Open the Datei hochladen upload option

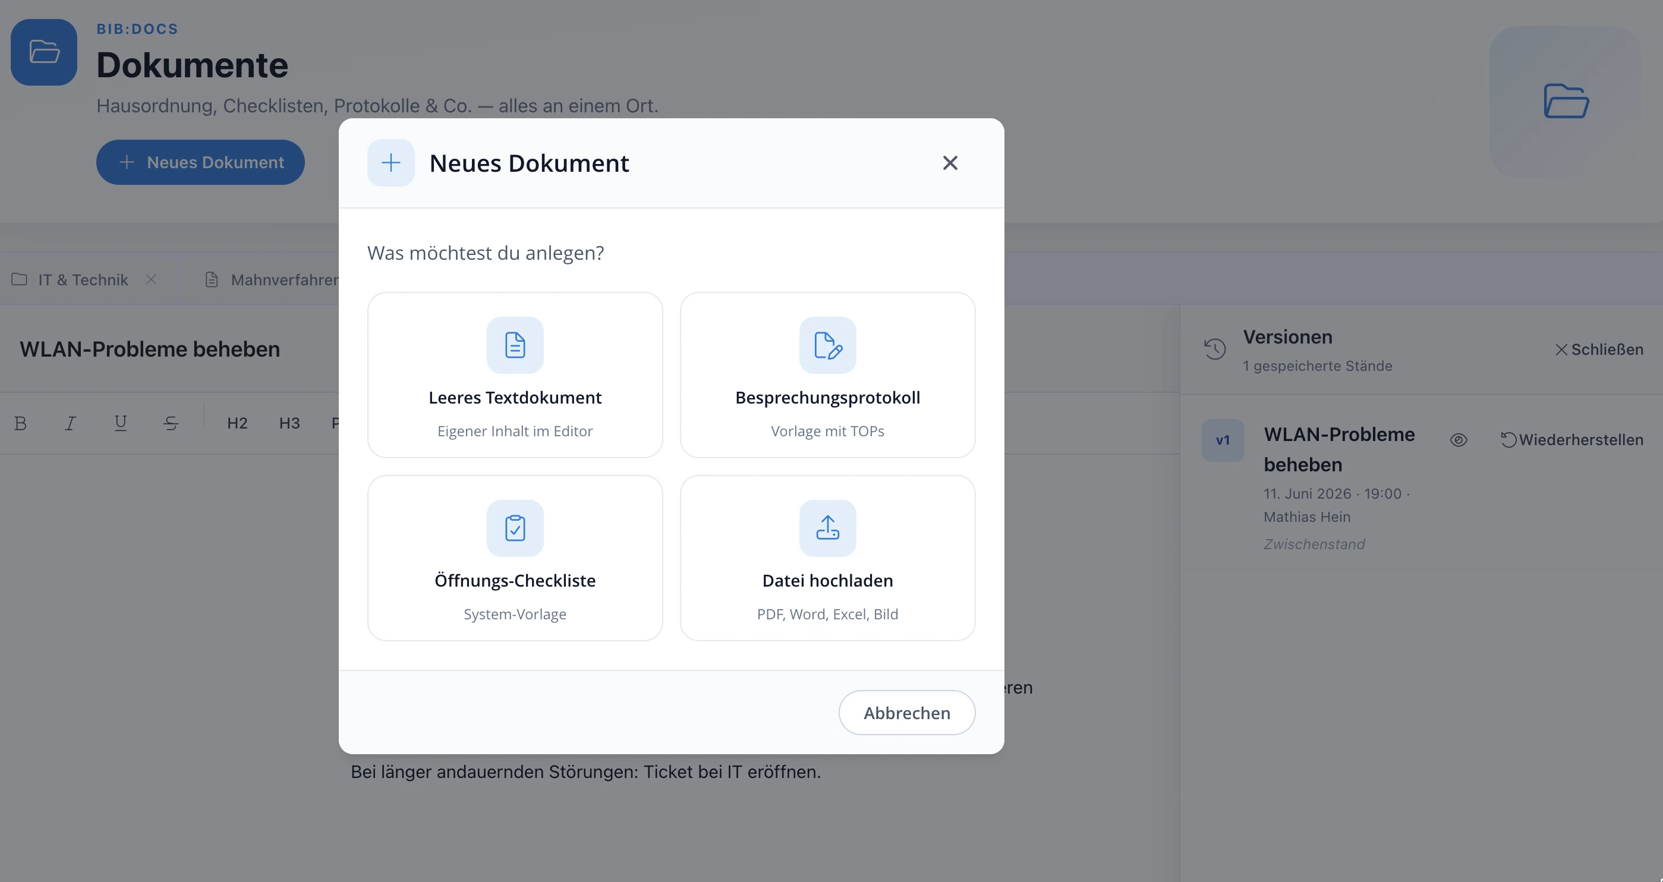click(827, 558)
